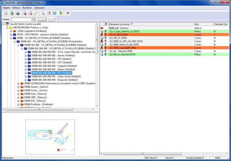Open the Editace menu
Image resolution: width=231 pixels, height=161 pixels.
pyautogui.click(x=16, y=8)
